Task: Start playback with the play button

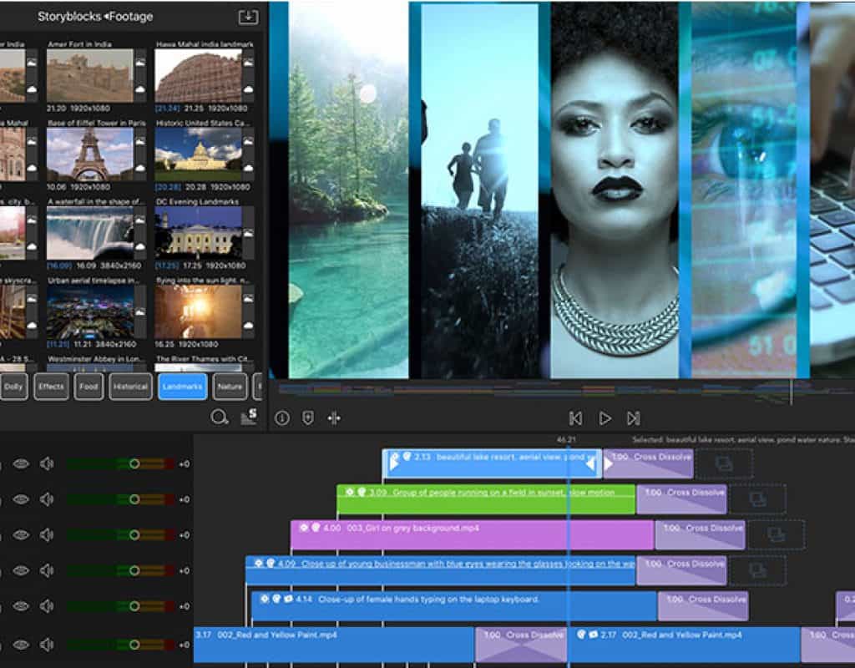Action: coord(605,418)
